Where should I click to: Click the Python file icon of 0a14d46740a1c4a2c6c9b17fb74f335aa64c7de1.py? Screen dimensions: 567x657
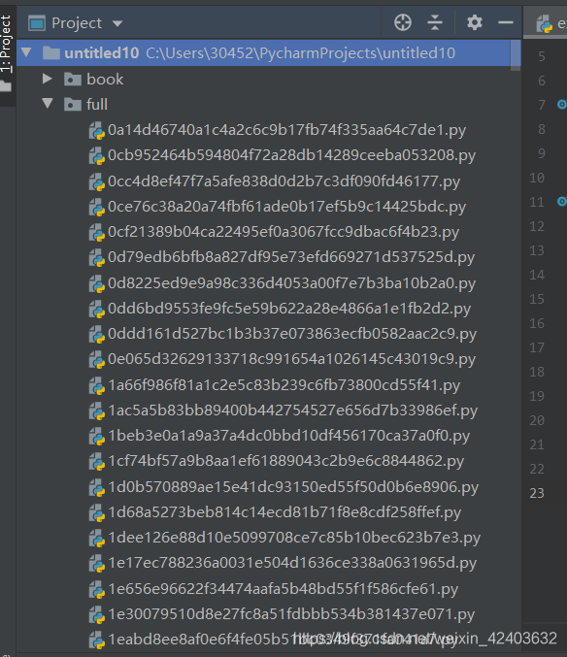[96, 130]
